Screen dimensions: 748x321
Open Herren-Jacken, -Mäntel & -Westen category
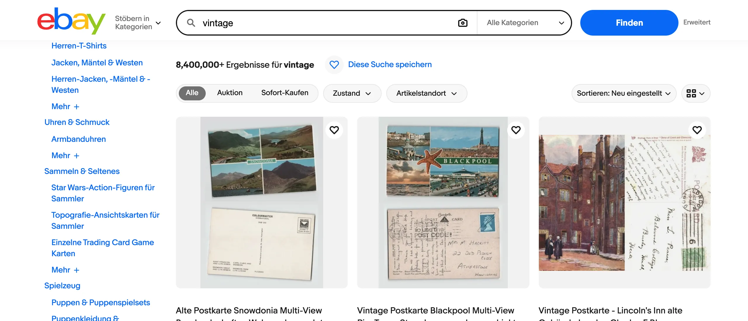(x=101, y=85)
